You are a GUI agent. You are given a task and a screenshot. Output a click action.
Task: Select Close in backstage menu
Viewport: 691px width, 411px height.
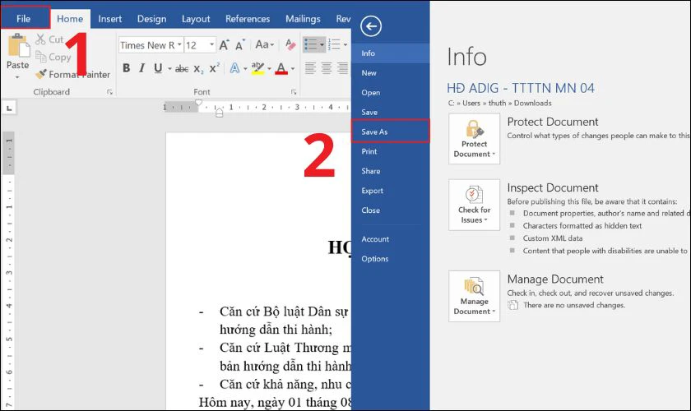pyautogui.click(x=391, y=210)
